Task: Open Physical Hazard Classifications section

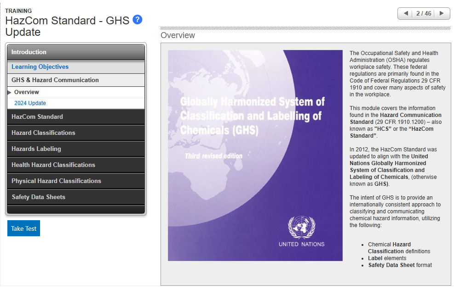Action: pos(76,181)
